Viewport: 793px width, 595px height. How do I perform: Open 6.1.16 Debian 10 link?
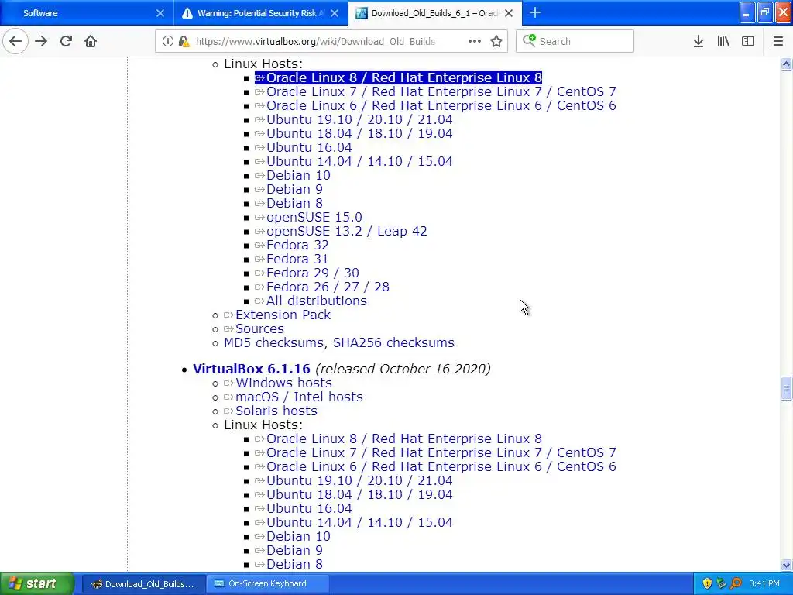point(298,536)
